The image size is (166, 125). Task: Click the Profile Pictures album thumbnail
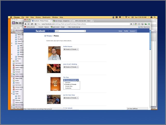(54, 53)
